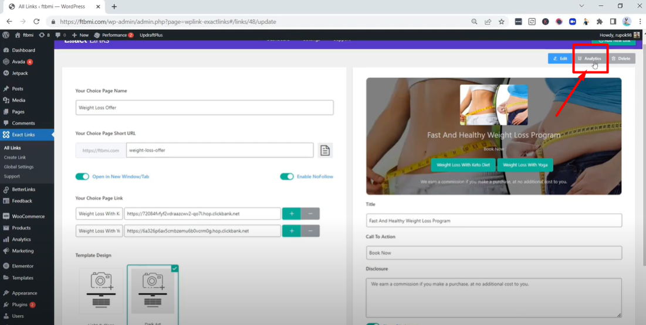Open the Zoom extension icon
The width and height of the screenshot is (646, 325).
[572, 22]
